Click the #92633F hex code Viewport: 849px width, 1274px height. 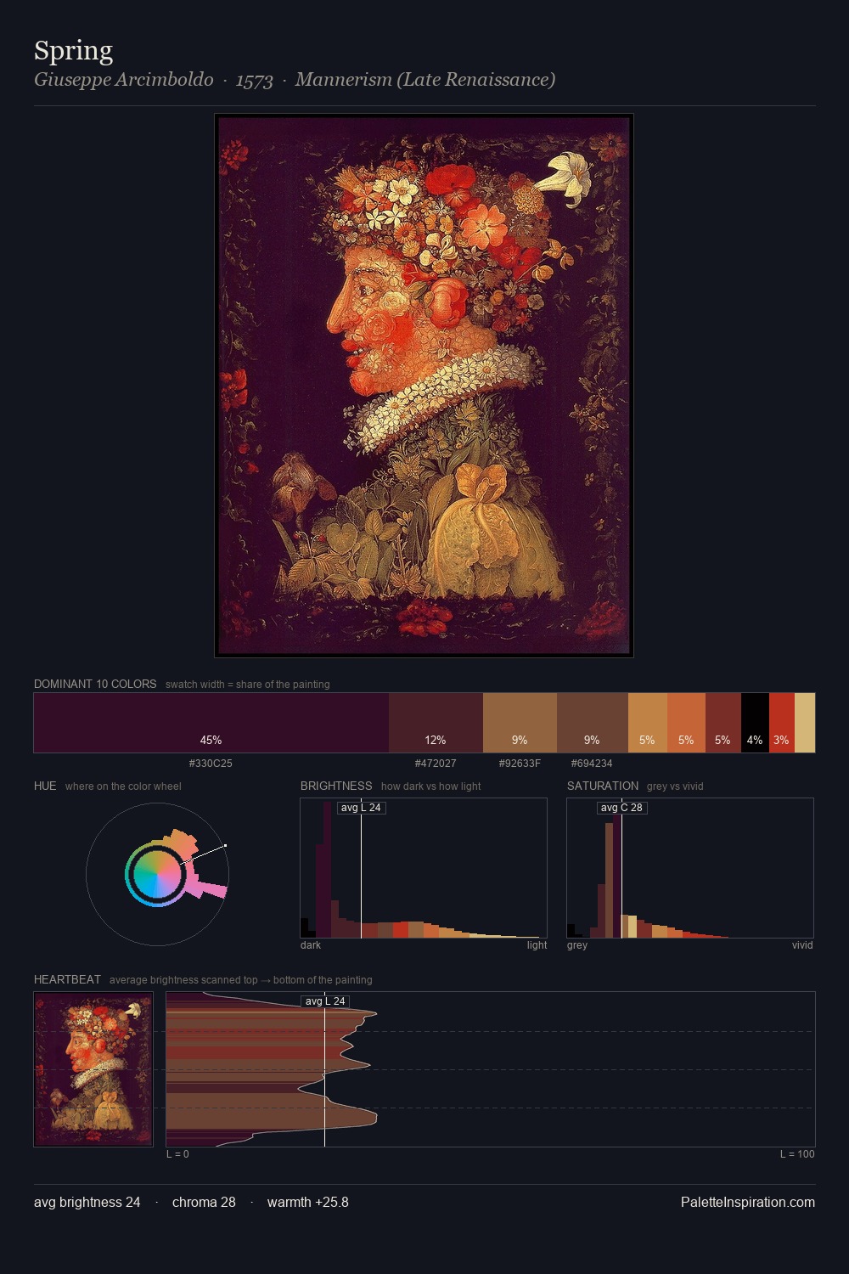coord(520,764)
